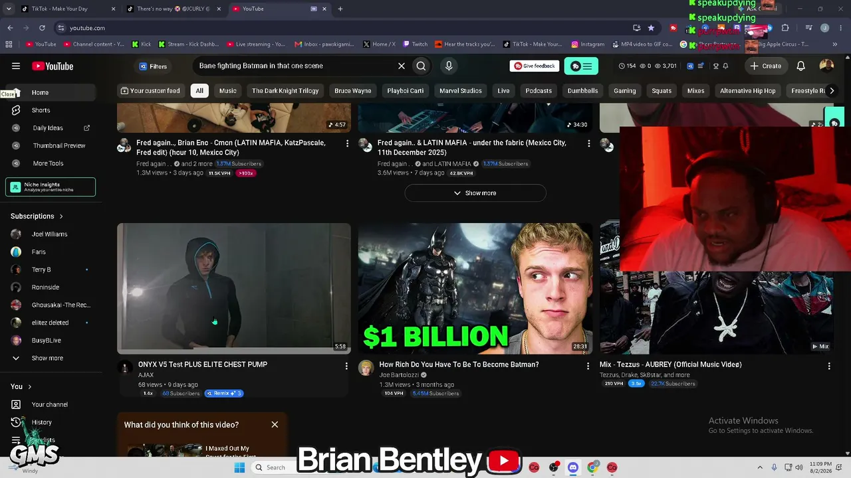Select the Gaming filter chip
Screen dimensions: 851x478
tap(625, 90)
